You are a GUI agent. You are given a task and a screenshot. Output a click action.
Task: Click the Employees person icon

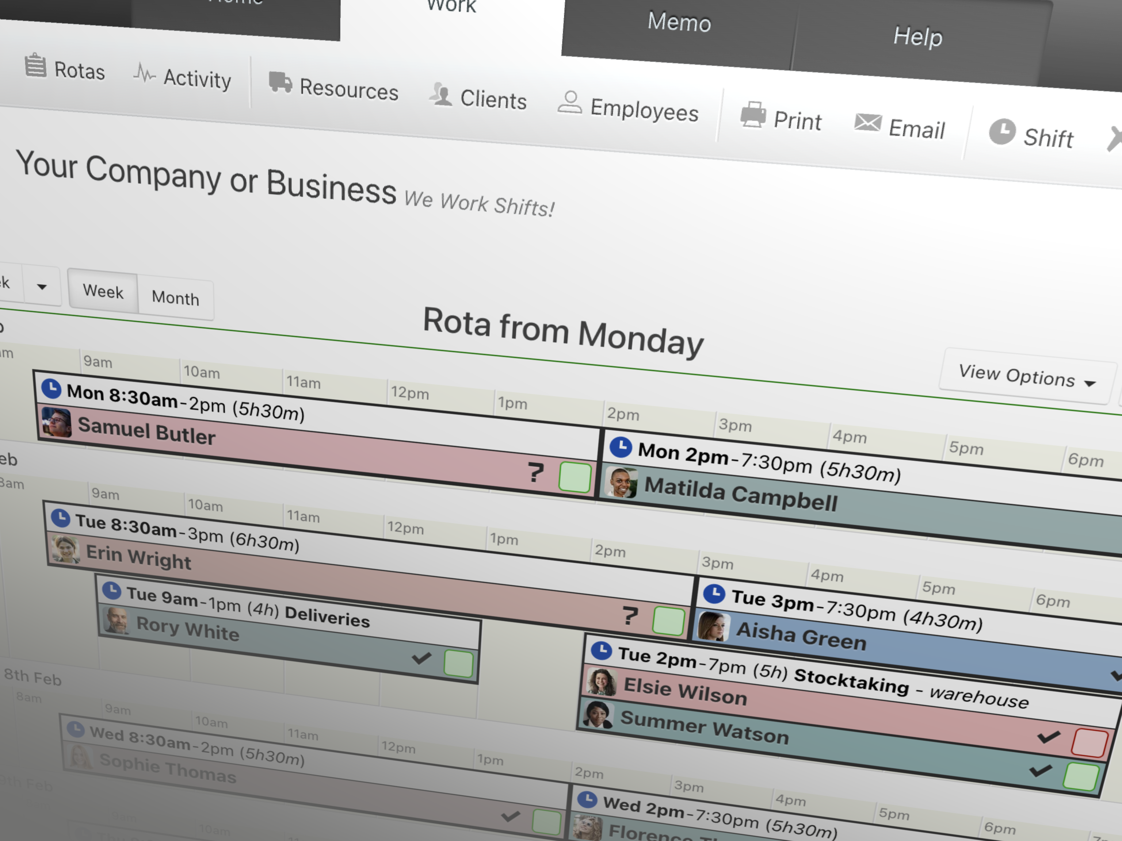(x=570, y=103)
